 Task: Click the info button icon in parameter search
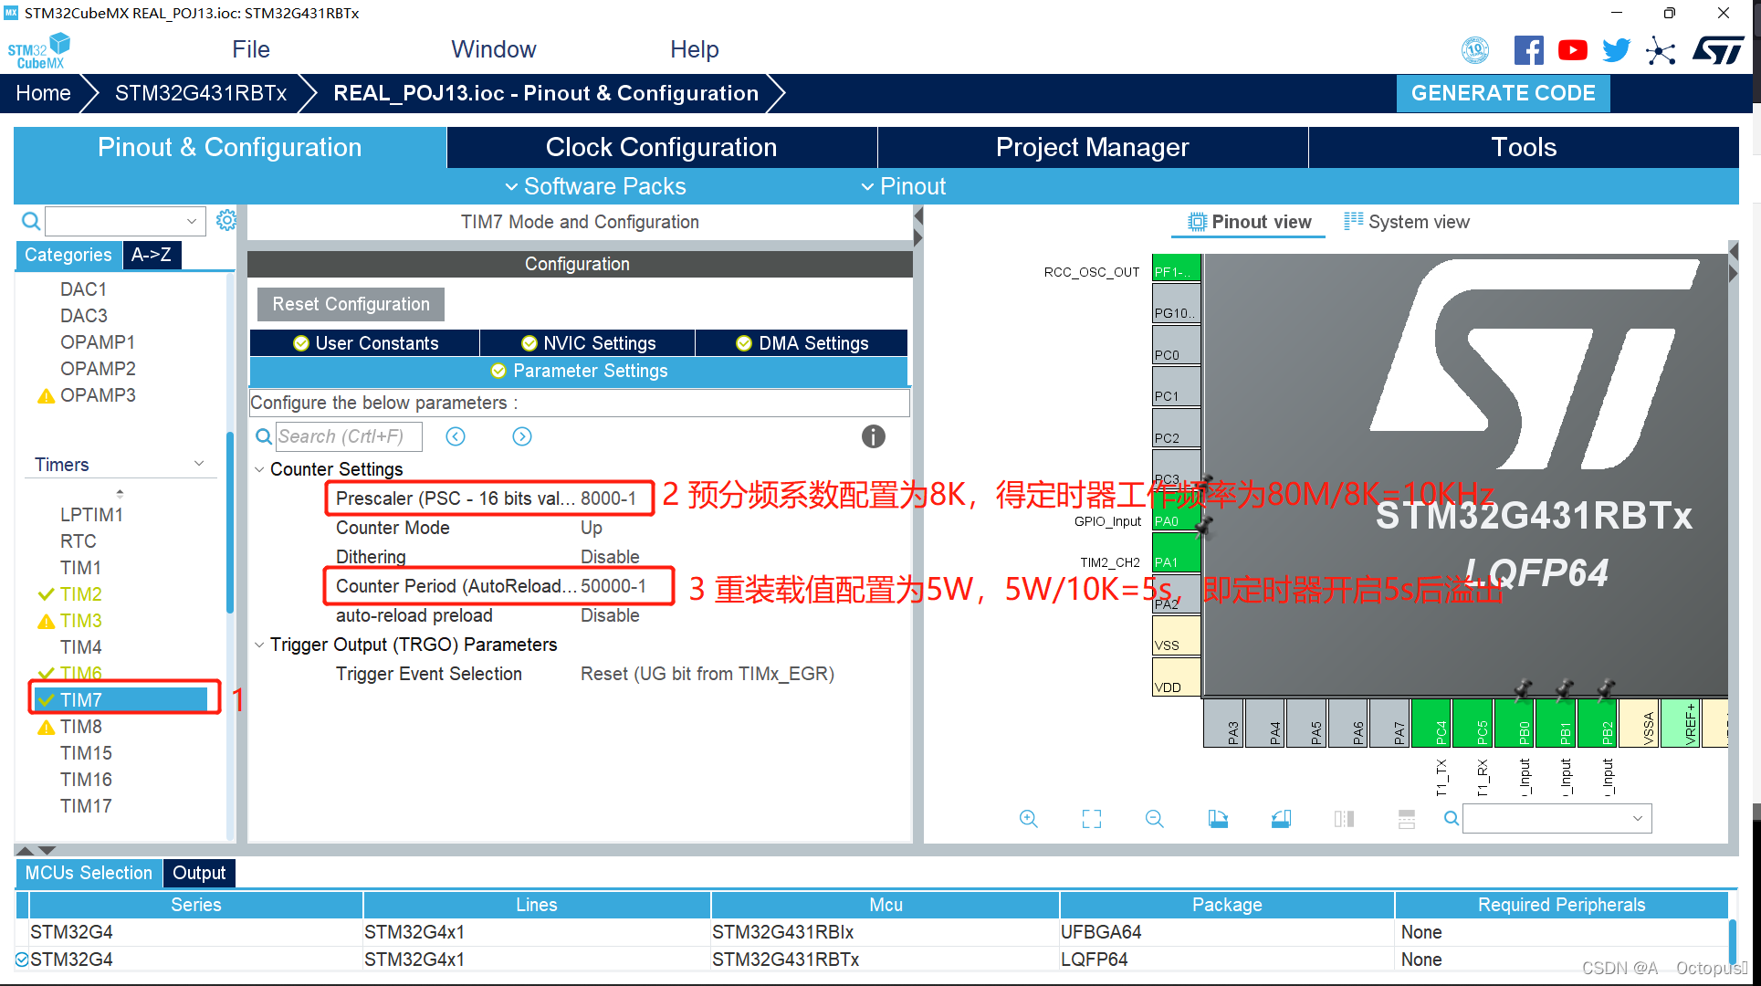coord(874,435)
